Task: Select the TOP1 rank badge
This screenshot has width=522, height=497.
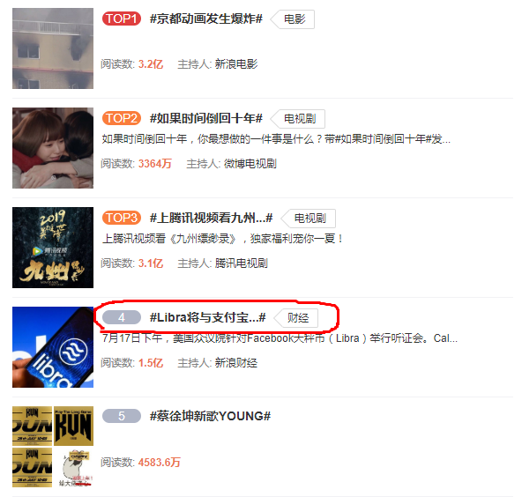Action: pos(122,19)
